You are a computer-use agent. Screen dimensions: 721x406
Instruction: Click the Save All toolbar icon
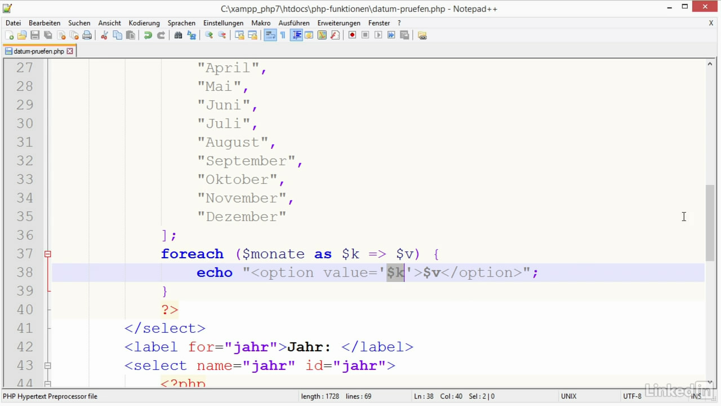48,35
